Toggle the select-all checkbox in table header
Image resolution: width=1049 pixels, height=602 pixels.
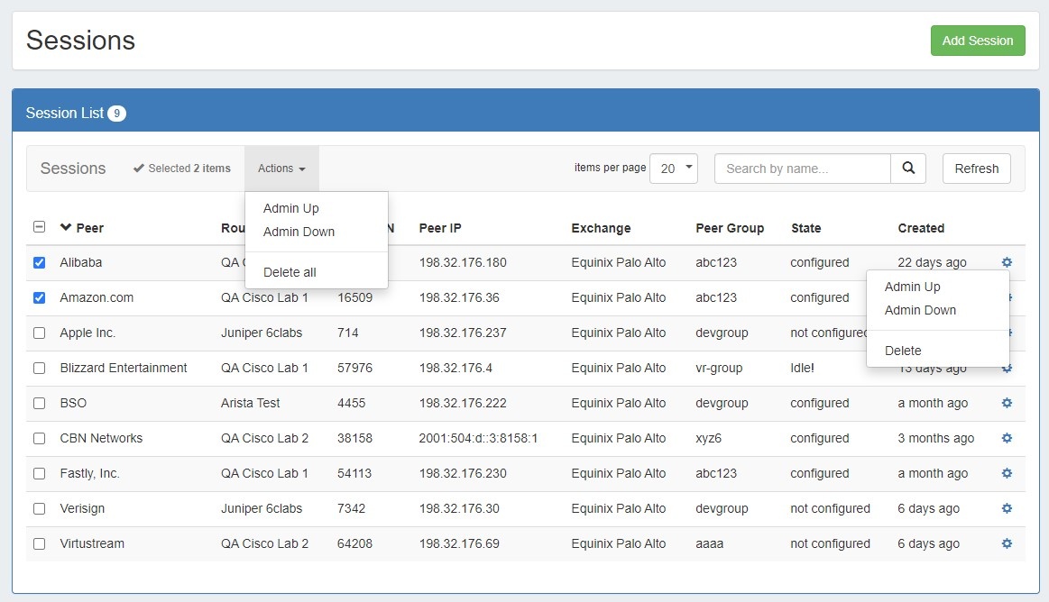click(x=39, y=227)
